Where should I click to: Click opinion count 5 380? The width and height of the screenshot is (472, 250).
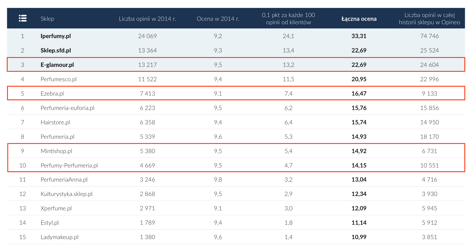pos(147,151)
